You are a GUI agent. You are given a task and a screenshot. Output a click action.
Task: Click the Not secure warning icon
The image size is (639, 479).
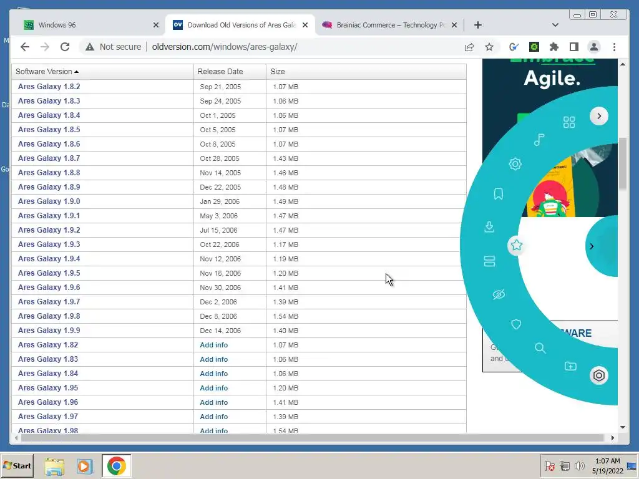(x=90, y=47)
